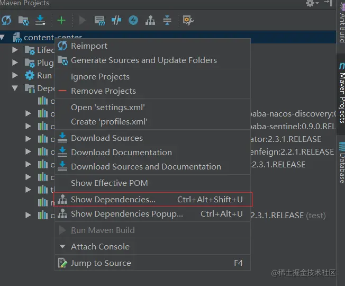Collapse the content-center project node
Viewport: 345px width, 286px height.
click(x=2, y=37)
